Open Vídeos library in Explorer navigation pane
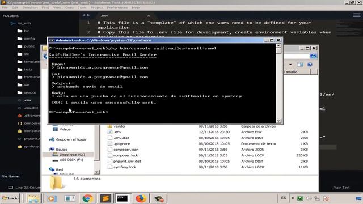 coord(65,129)
